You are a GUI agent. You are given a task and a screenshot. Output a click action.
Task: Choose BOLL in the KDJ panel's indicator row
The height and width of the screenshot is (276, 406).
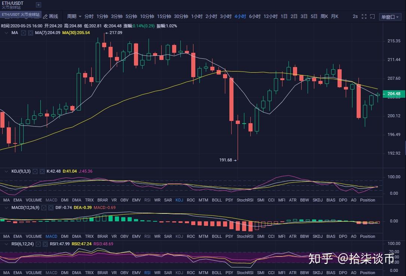(217, 200)
